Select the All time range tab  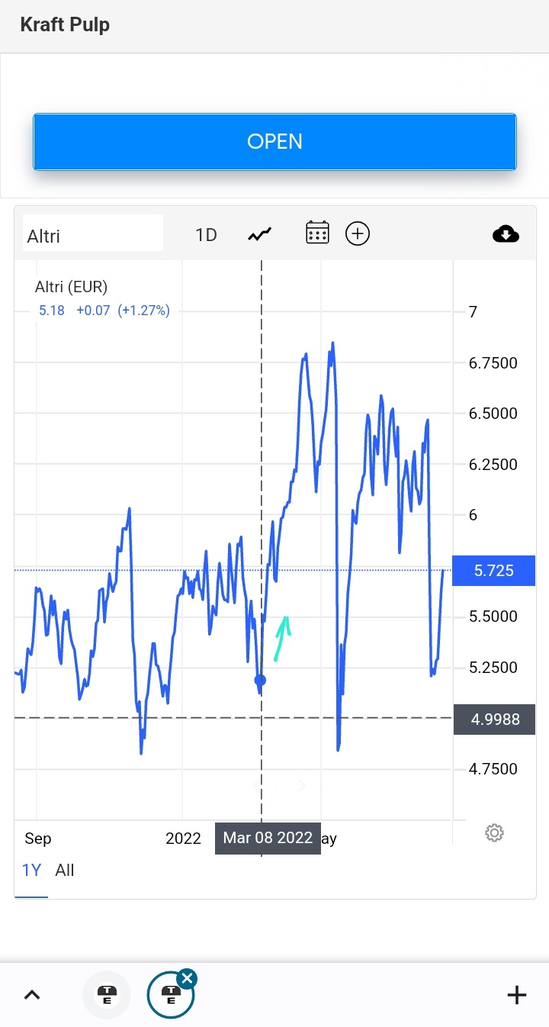click(65, 871)
